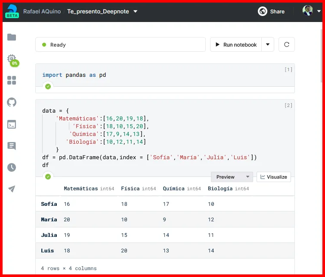Click the Run notebook button
This screenshot has height=277, width=325.
(236, 44)
